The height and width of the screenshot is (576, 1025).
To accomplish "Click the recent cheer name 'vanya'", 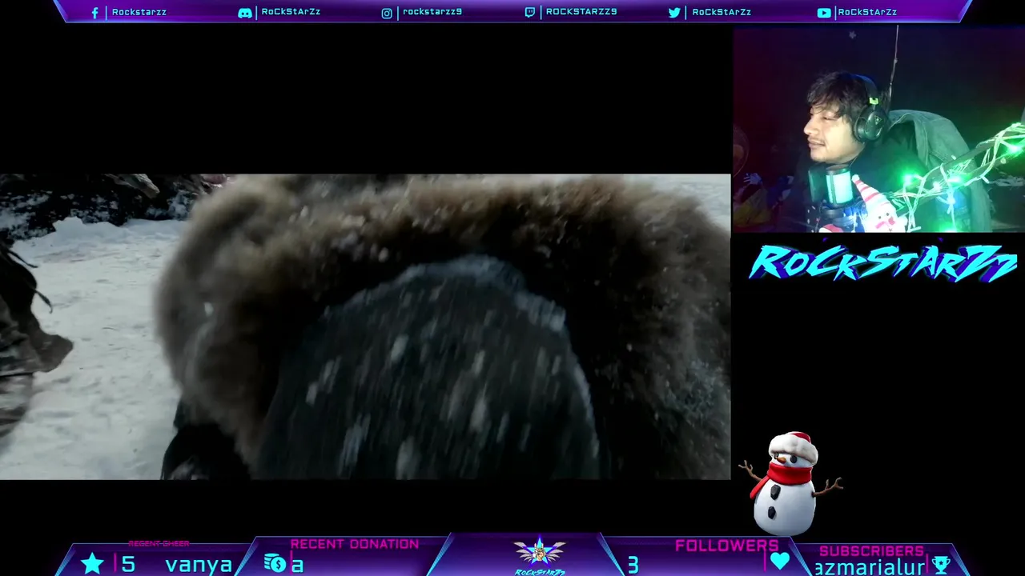I will [x=199, y=565].
